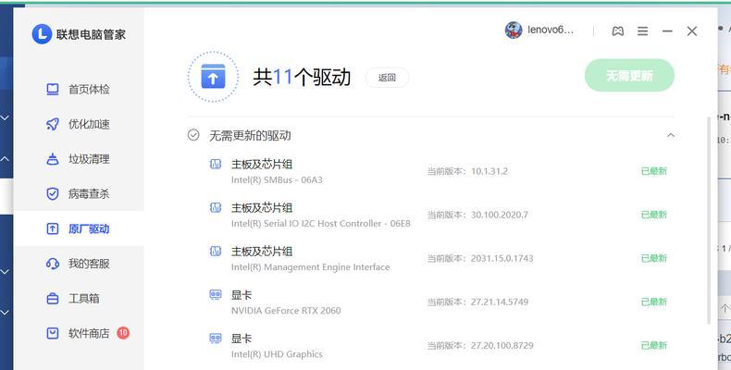Click chipset icon for Management Engine Interface row

(x=216, y=252)
